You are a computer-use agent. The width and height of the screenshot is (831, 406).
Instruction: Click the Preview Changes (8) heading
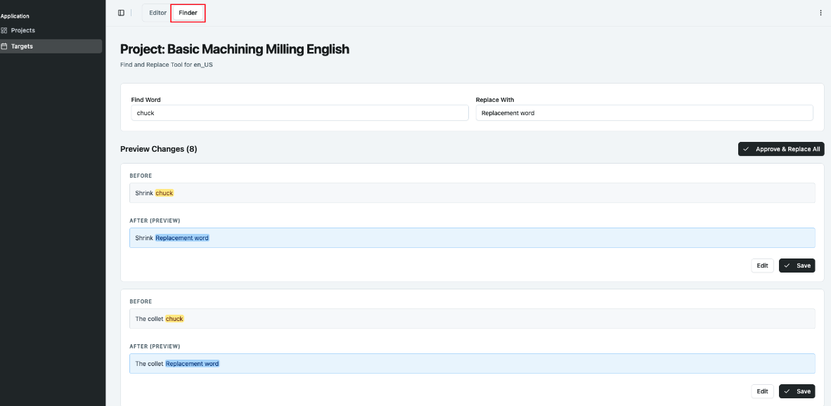coord(159,150)
